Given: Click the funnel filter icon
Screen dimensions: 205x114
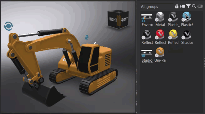Looking at the screenshot, I should (x=188, y=6).
